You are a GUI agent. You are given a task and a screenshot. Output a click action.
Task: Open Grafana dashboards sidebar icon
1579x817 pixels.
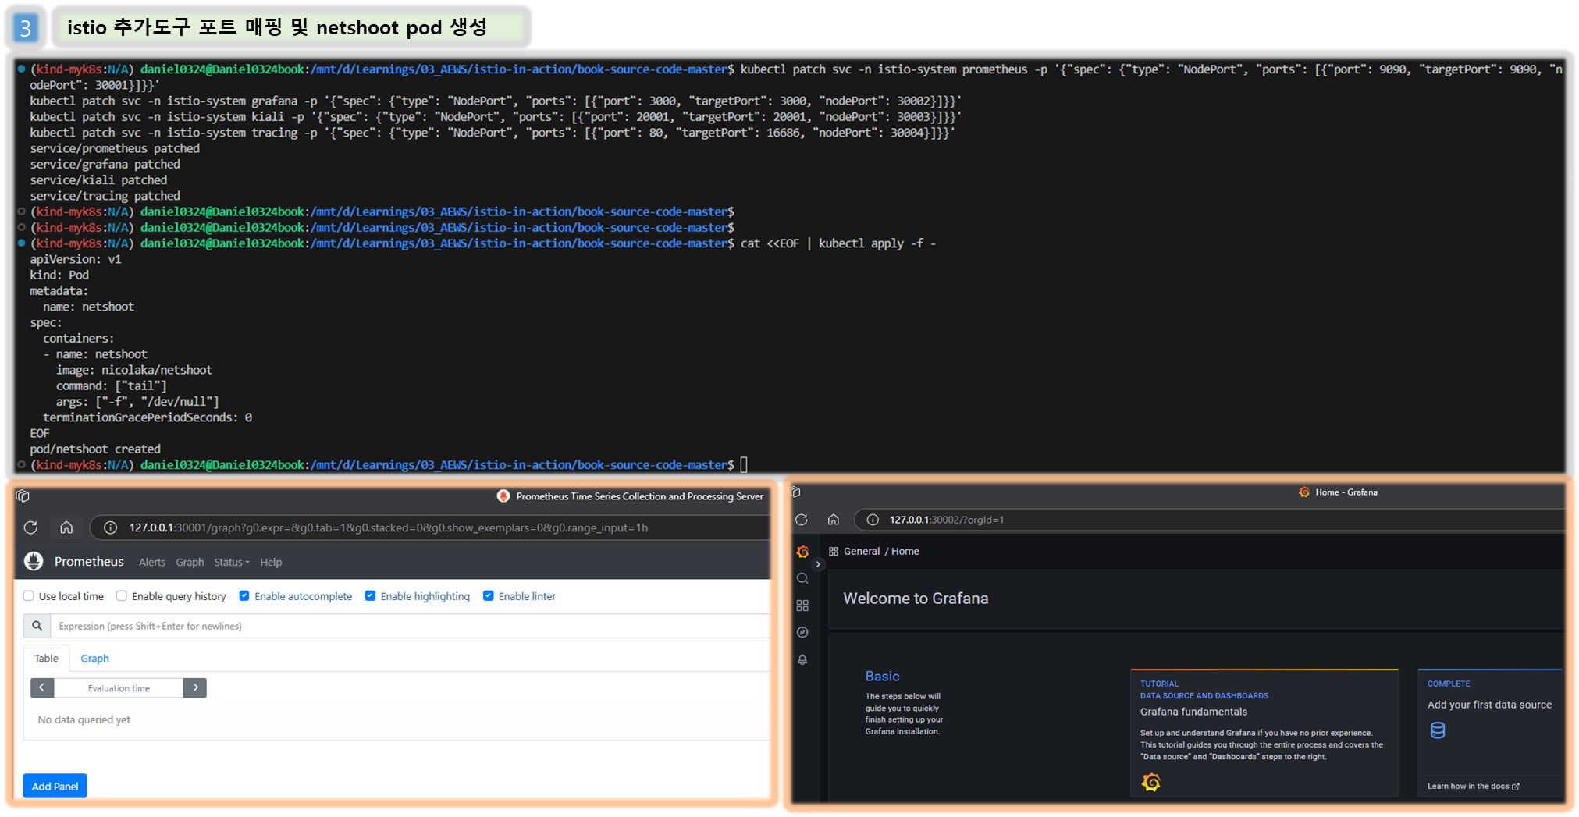coord(802,606)
